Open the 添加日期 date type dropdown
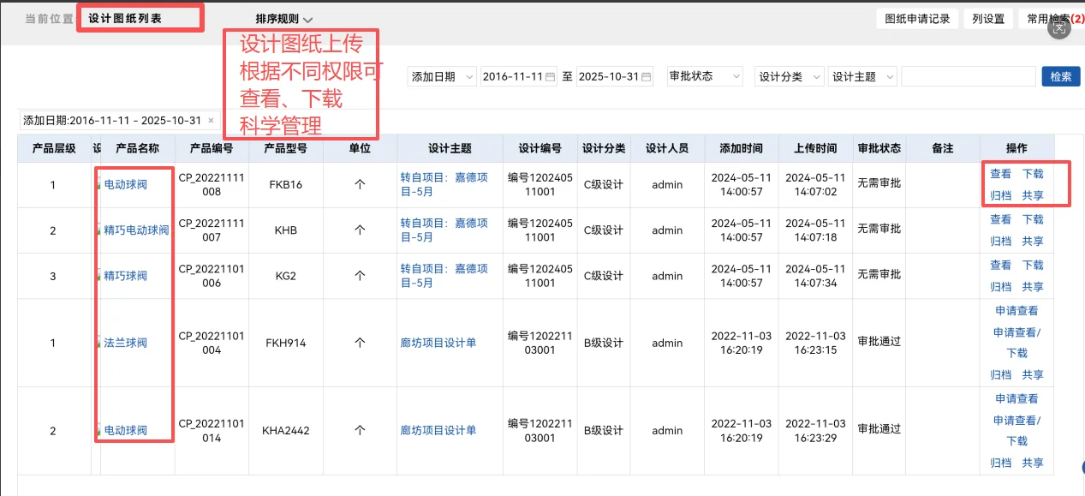 tap(441, 76)
